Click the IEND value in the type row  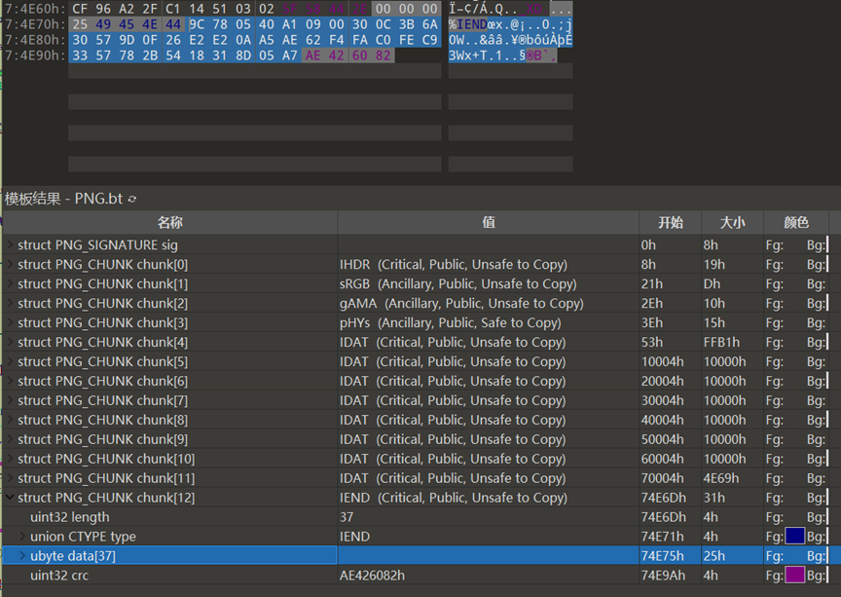354,537
